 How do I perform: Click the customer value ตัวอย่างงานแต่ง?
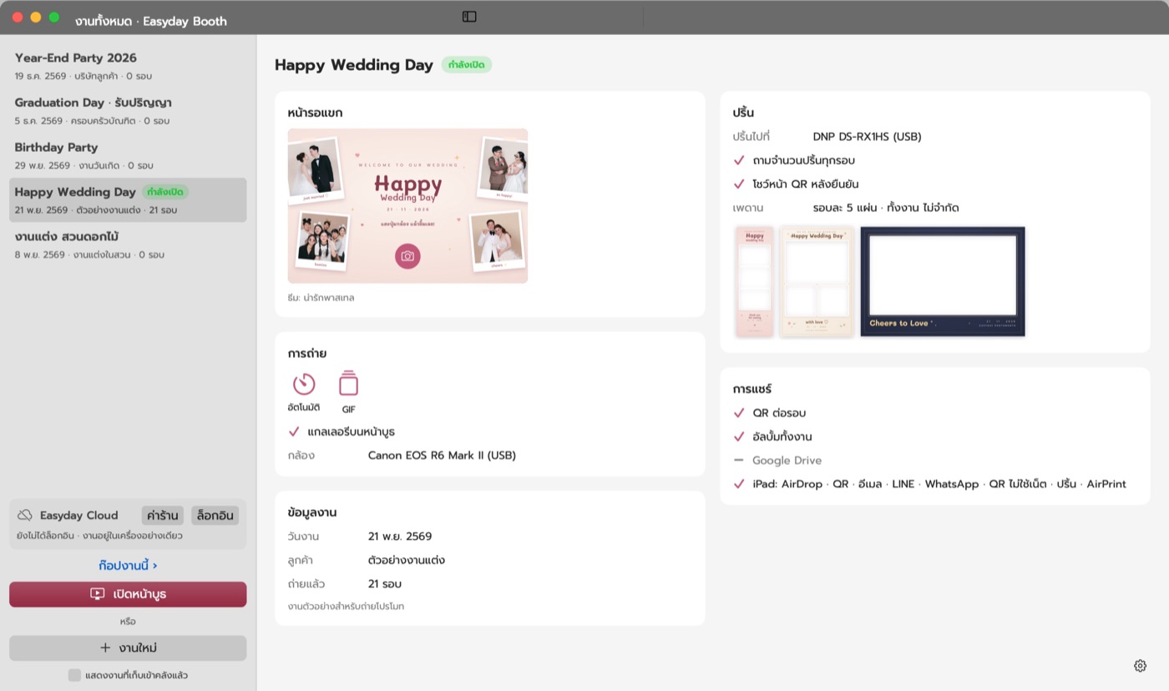coord(407,560)
